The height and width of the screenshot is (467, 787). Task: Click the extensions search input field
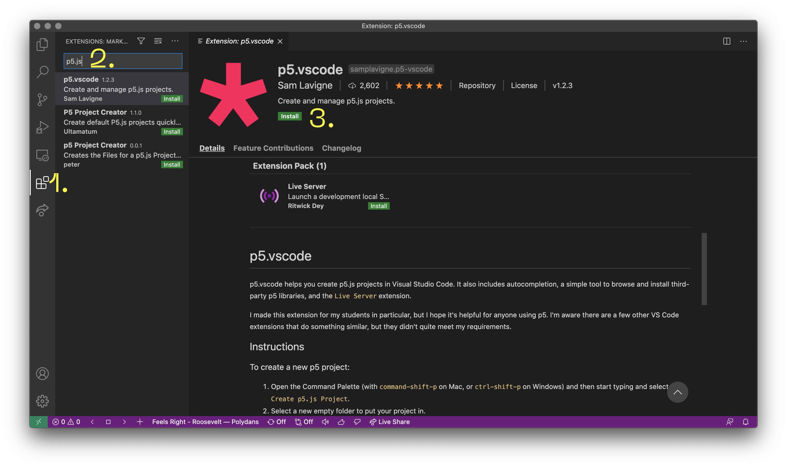[123, 61]
